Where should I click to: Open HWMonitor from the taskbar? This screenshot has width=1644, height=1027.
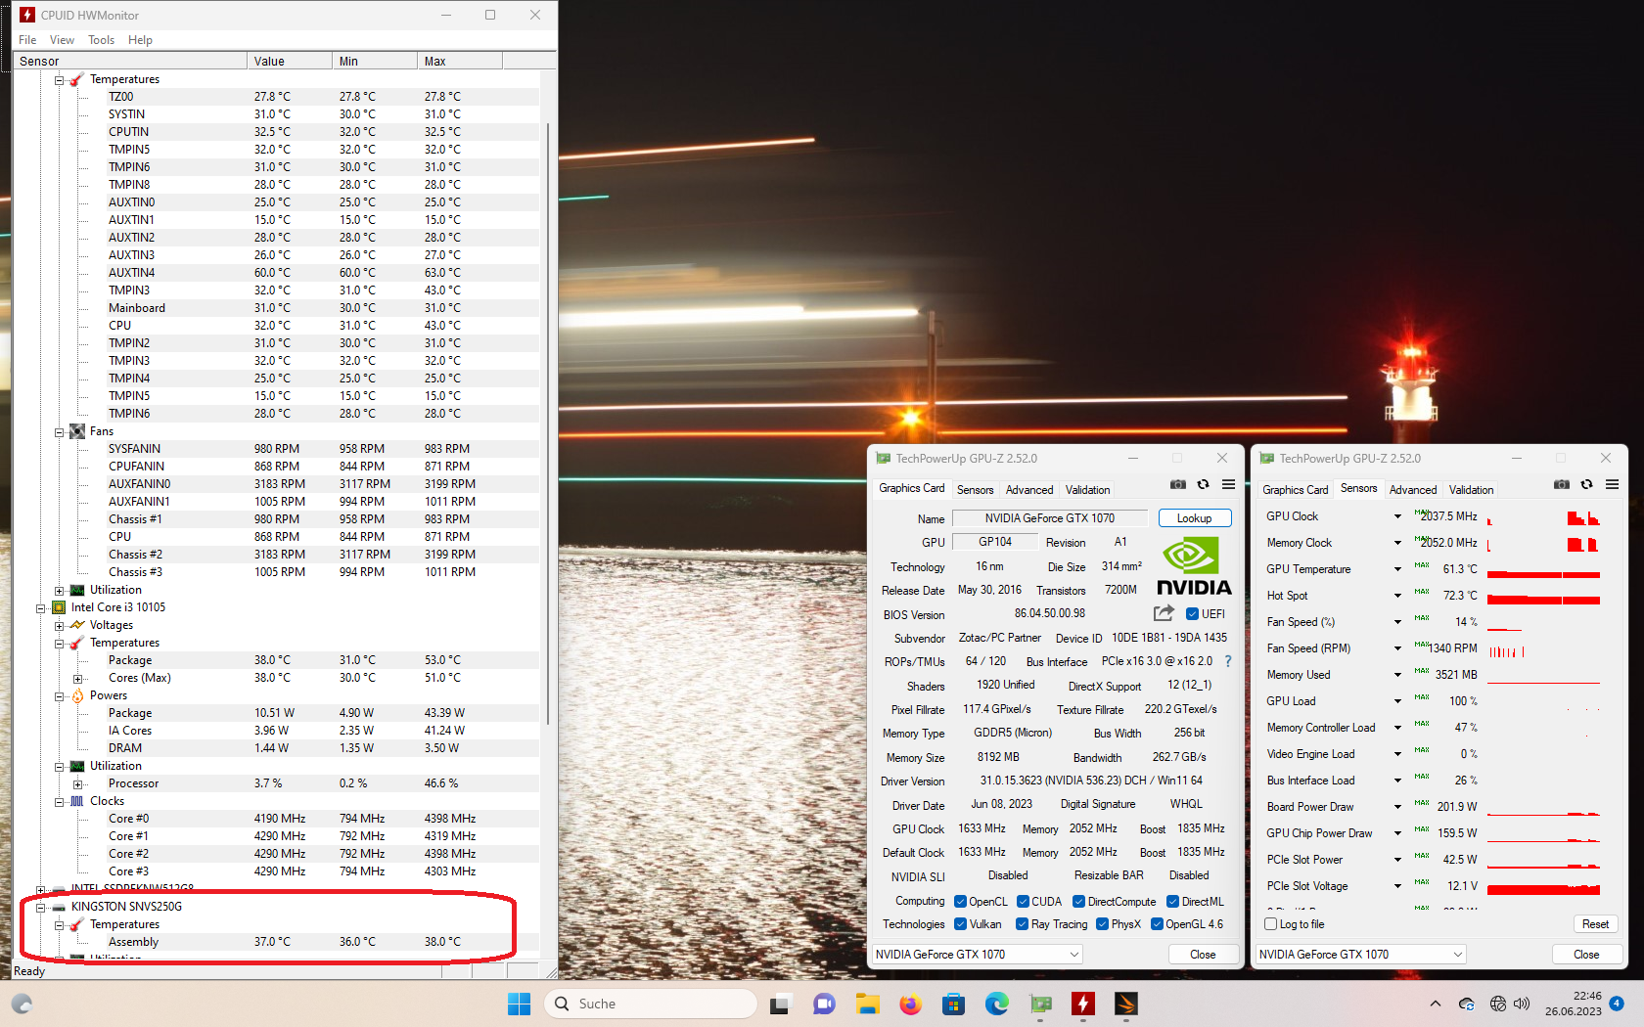click(x=1083, y=1004)
